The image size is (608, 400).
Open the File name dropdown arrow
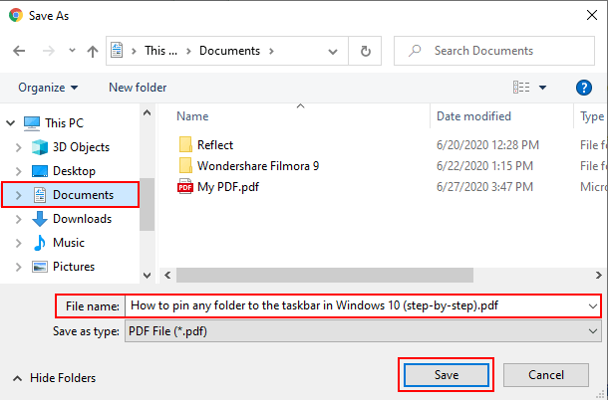[x=592, y=306]
